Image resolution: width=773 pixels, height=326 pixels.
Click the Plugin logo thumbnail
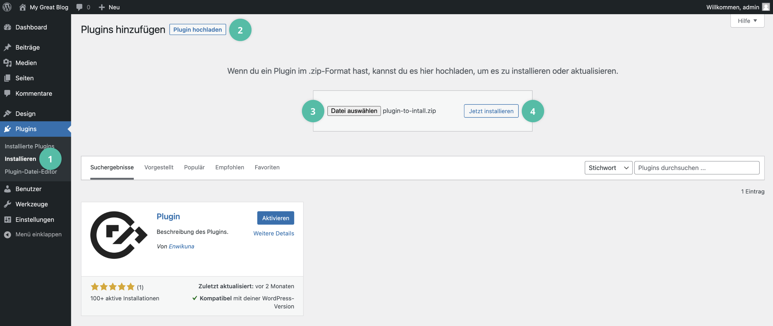(119, 235)
